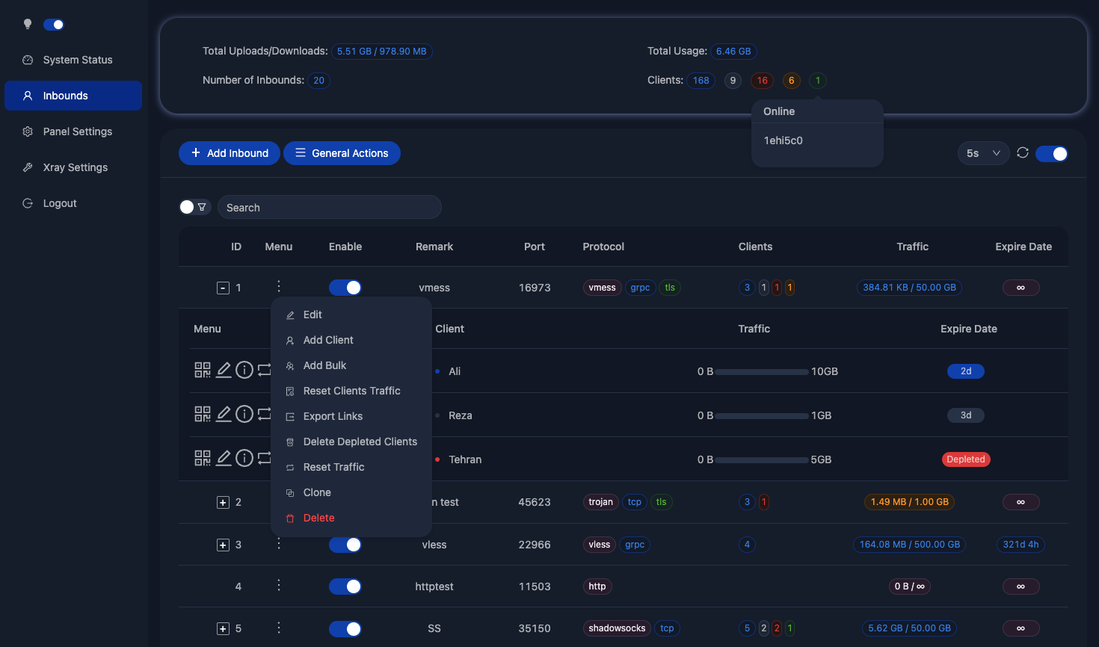Disable the vmess inbound switch
This screenshot has height=647, width=1099.
(345, 288)
